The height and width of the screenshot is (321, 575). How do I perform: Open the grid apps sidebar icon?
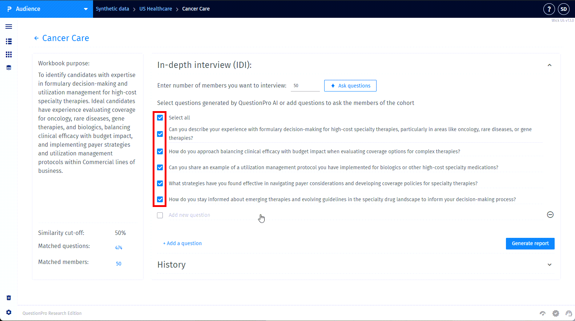pos(9,54)
